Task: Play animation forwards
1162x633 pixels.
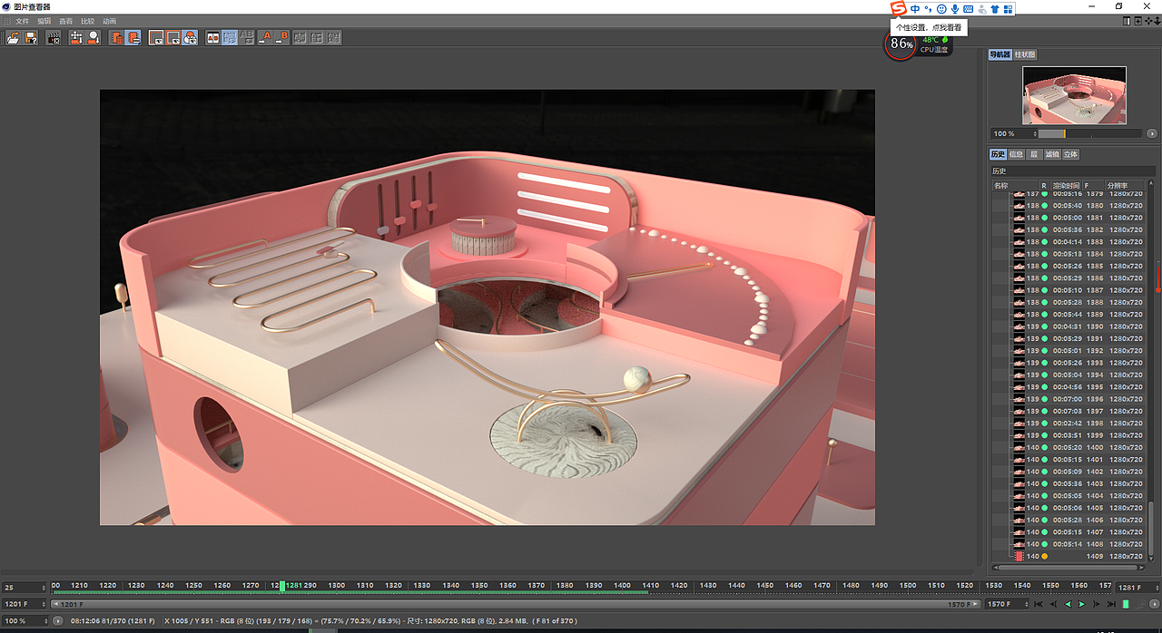Action: 1082,604
